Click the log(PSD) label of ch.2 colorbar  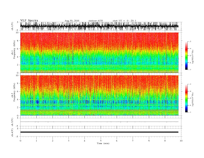click(193, 99)
